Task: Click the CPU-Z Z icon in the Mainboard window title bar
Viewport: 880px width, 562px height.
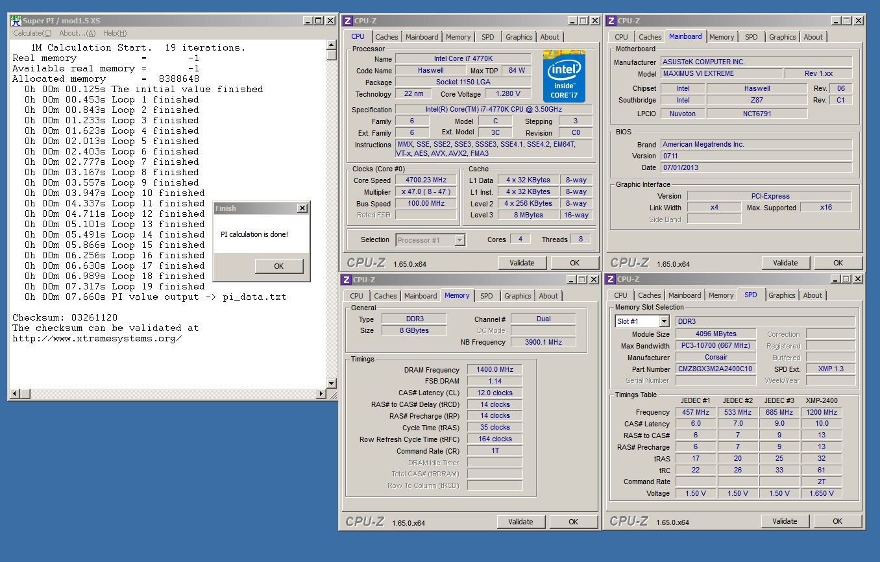Action: click(610, 21)
